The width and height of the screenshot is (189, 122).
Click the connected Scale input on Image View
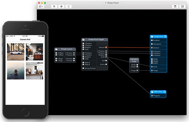coord(152,67)
